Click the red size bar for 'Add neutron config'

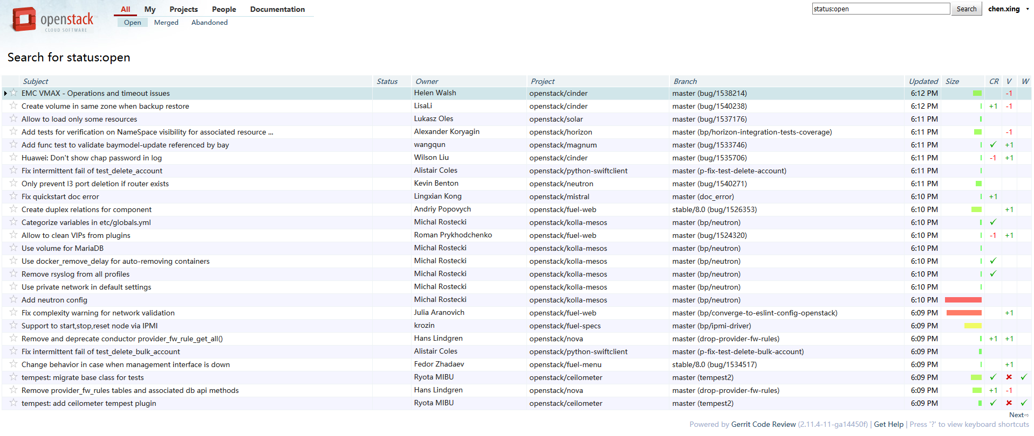click(963, 300)
